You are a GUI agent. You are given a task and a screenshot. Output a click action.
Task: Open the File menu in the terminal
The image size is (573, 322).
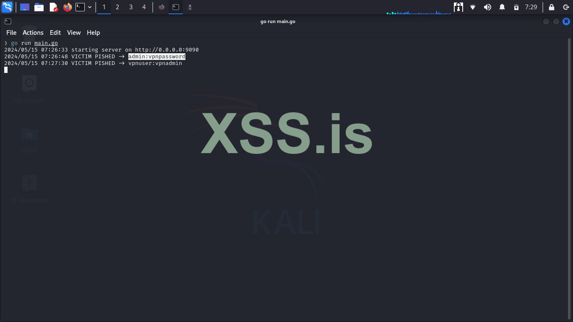[x=11, y=33]
